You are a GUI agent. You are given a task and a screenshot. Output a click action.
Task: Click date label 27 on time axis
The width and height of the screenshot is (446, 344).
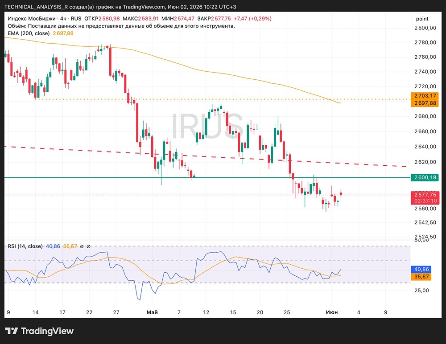pos(116,312)
